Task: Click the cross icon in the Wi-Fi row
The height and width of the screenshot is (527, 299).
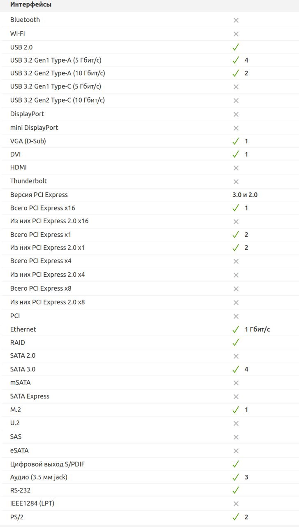Action: coord(236,34)
